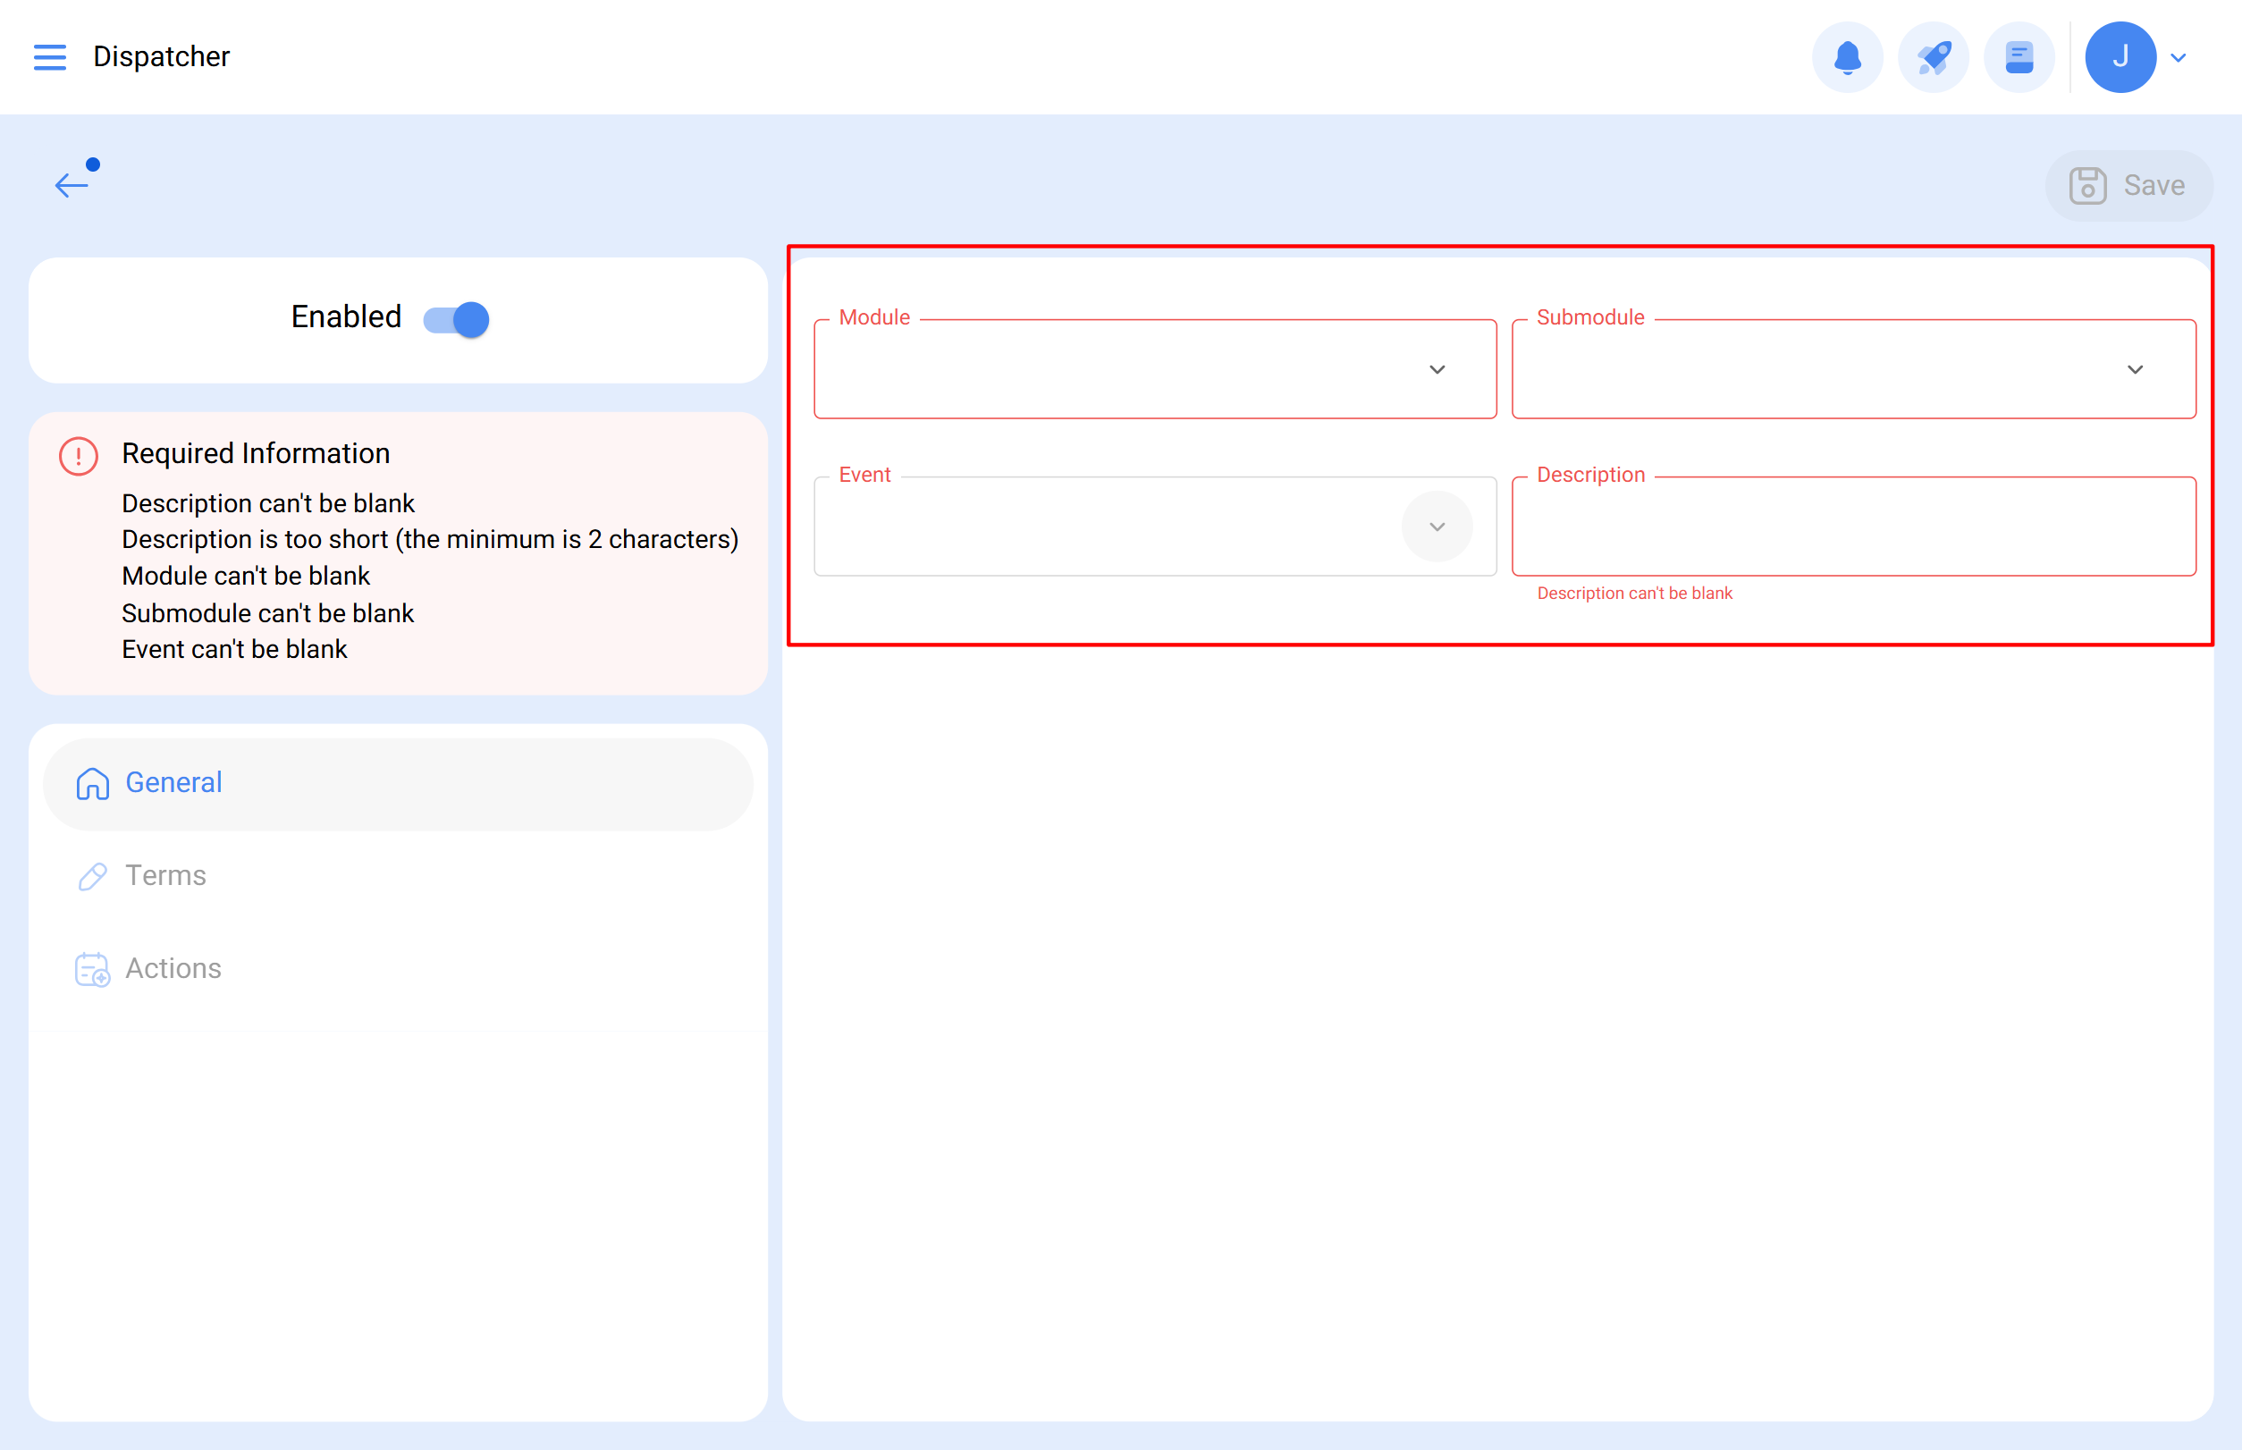Viewport: 2242px width, 1450px height.
Task: Expand the Module dropdown
Action: [x=1436, y=369]
